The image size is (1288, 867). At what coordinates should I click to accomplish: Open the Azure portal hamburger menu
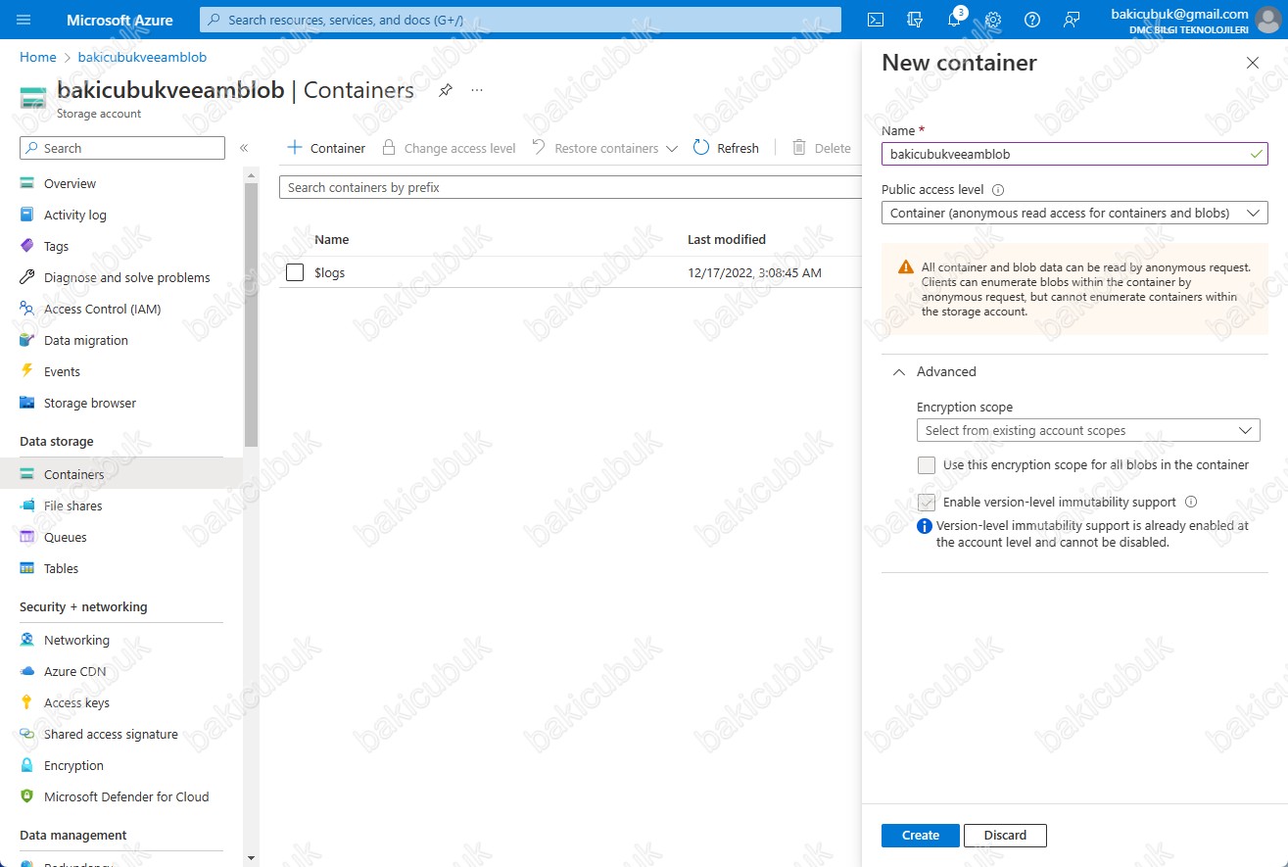tap(24, 20)
